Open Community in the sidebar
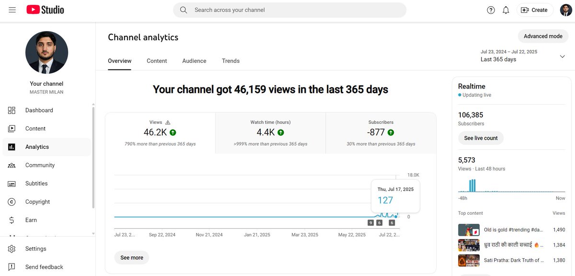The width and height of the screenshot is (575, 276). 46,165
